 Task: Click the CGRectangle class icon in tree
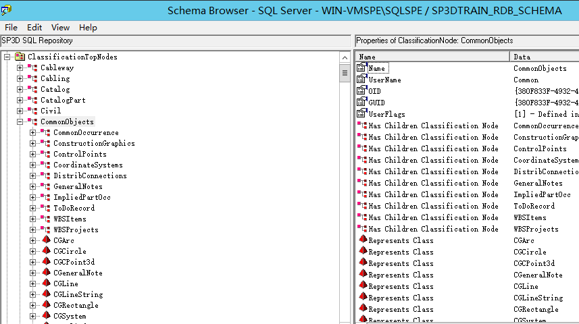(46, 304)
